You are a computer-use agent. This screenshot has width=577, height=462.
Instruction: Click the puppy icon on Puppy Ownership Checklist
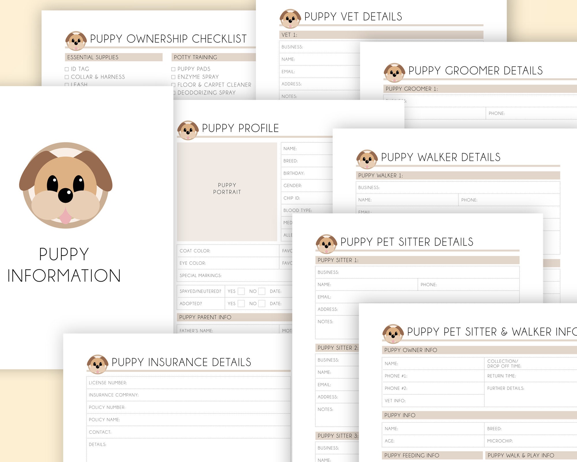coord(76,40)
